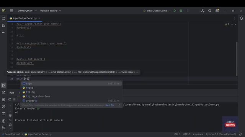Click the 7 warnings inspection indicator

point(227,24)
